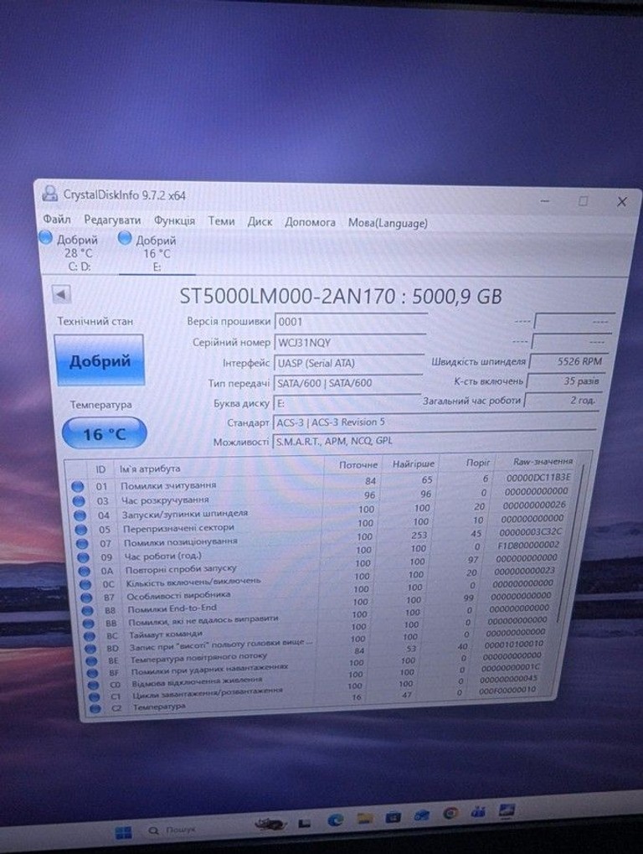Select the Перепризначені сектори attribute row
Viewport: 643px width, 854px height.
point(321,525)
